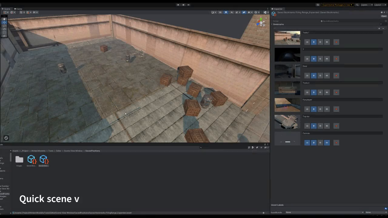Select the combined Transform tool

pos(4,36)
